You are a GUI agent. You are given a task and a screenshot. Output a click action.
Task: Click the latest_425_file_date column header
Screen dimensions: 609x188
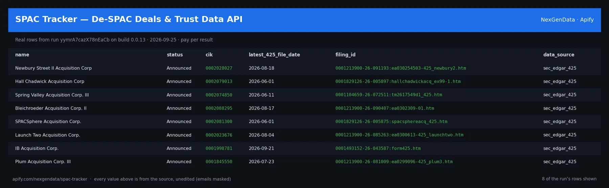[x=274, y=55]
